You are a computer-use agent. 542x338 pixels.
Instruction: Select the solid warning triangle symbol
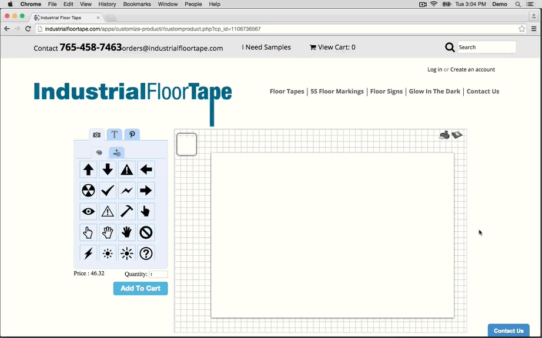(126, 170)
